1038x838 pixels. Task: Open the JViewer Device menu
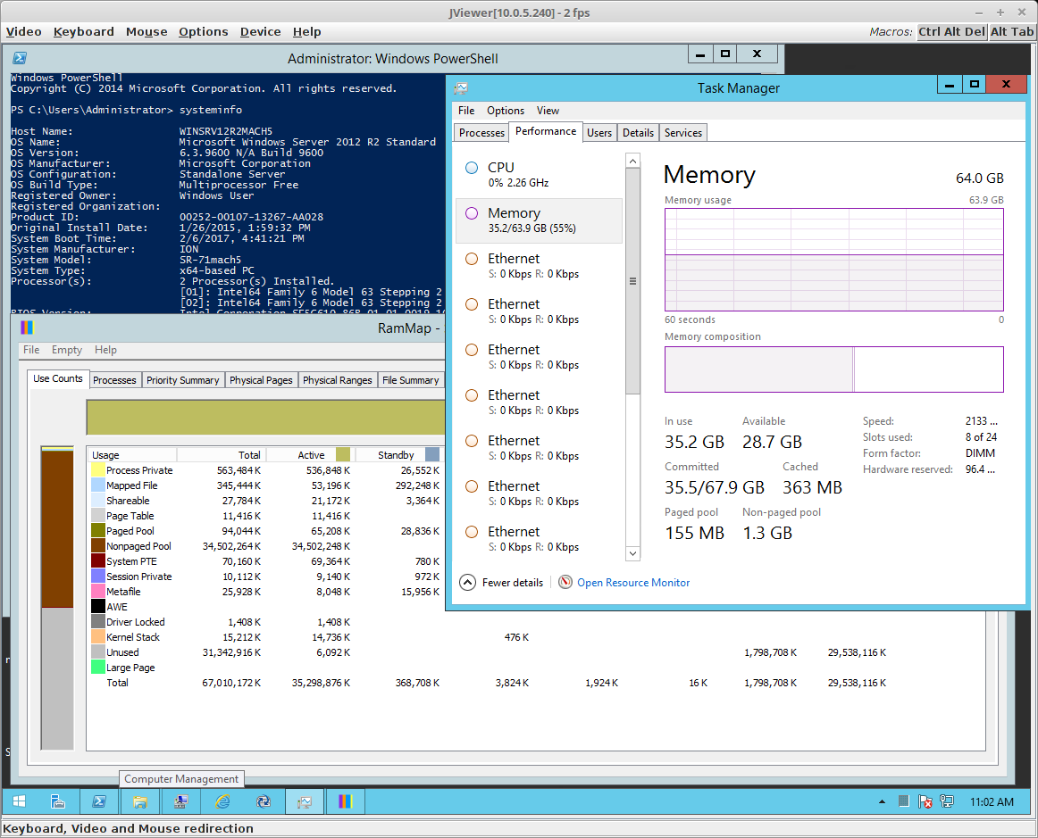tap(260, 32)
